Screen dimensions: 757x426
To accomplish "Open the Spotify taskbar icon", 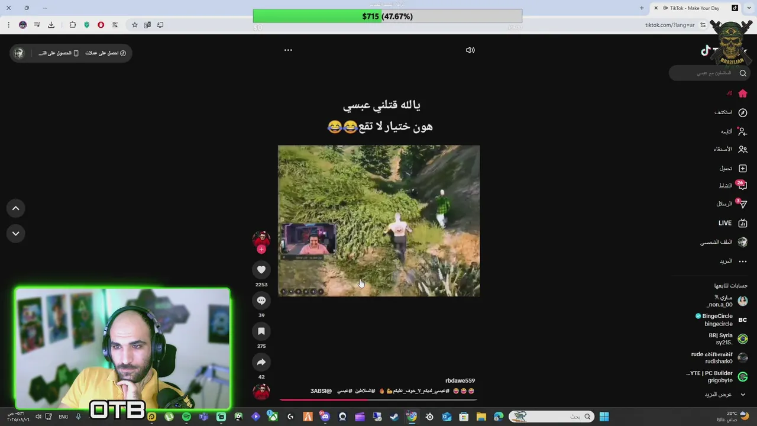I will [x=186, y=417].
